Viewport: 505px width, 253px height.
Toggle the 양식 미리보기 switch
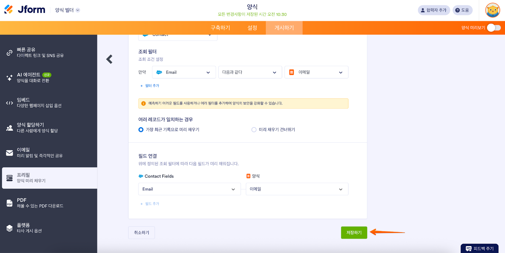[494, 28]
